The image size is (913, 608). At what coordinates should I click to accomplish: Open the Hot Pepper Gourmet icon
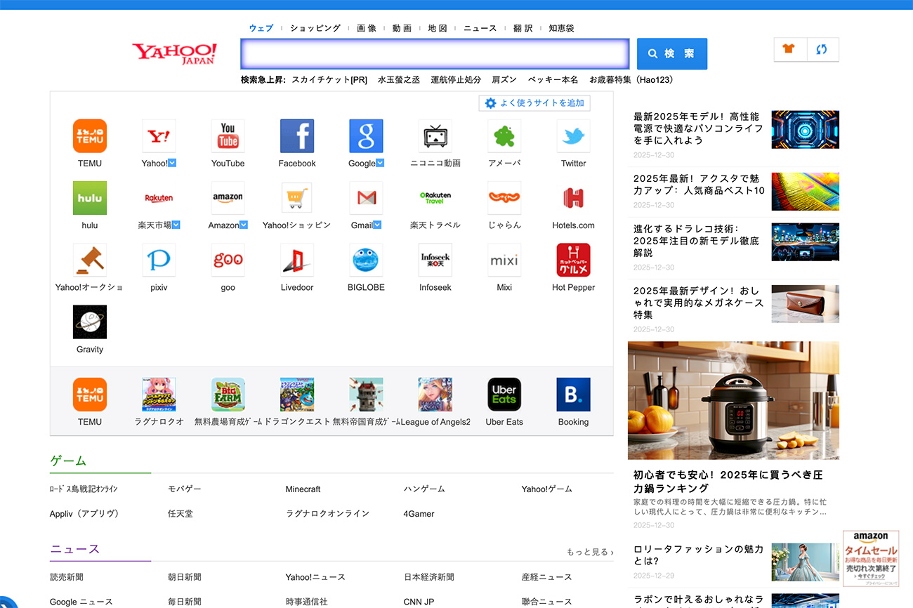(x=573, y=260)
